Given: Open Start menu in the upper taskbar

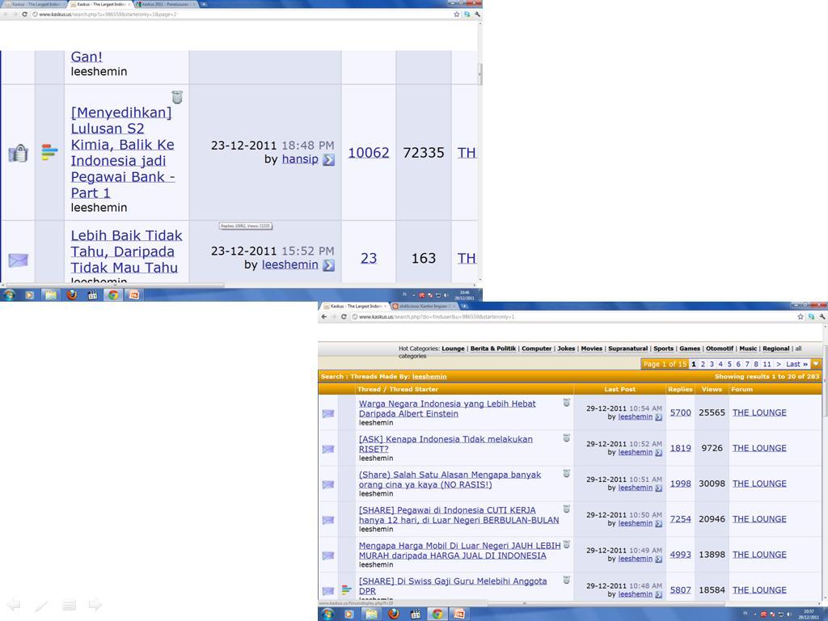Looking at the screenshot, I should [9, 294].
